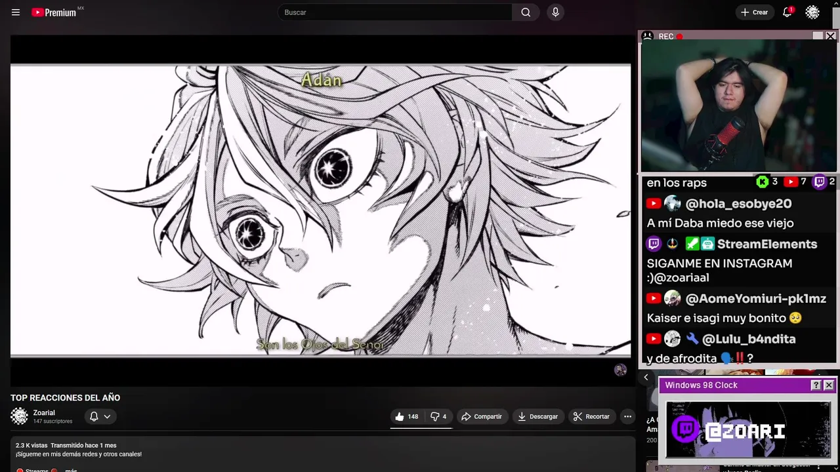Close the REC webcam overlay window
Viewport: 840px width, 472px height.
point(830,37)
